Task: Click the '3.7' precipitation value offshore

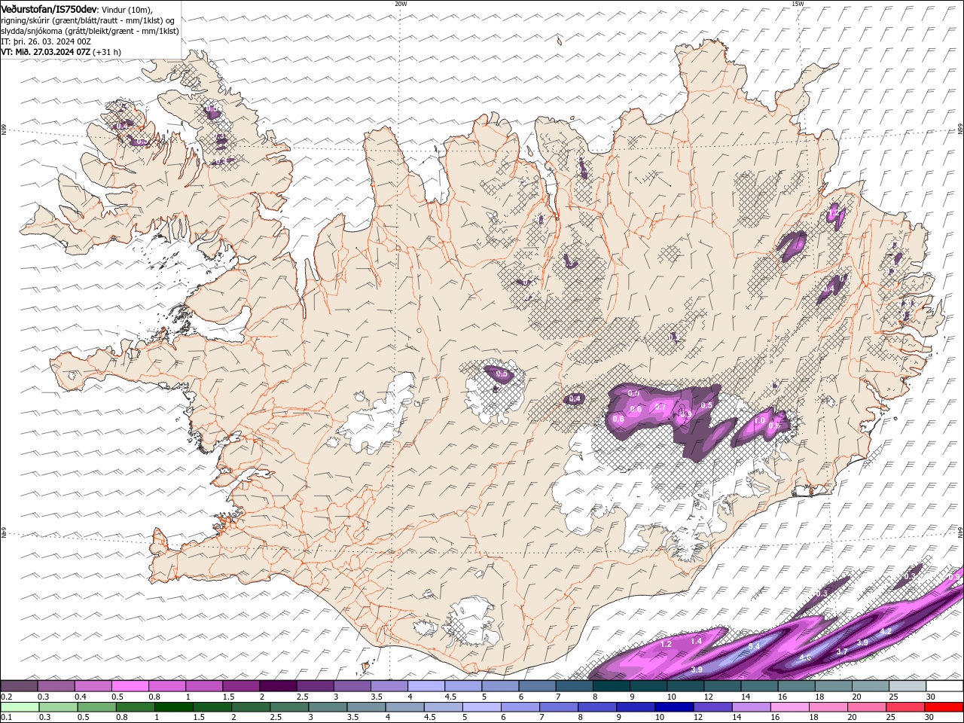Action: [x=842, y=651]
